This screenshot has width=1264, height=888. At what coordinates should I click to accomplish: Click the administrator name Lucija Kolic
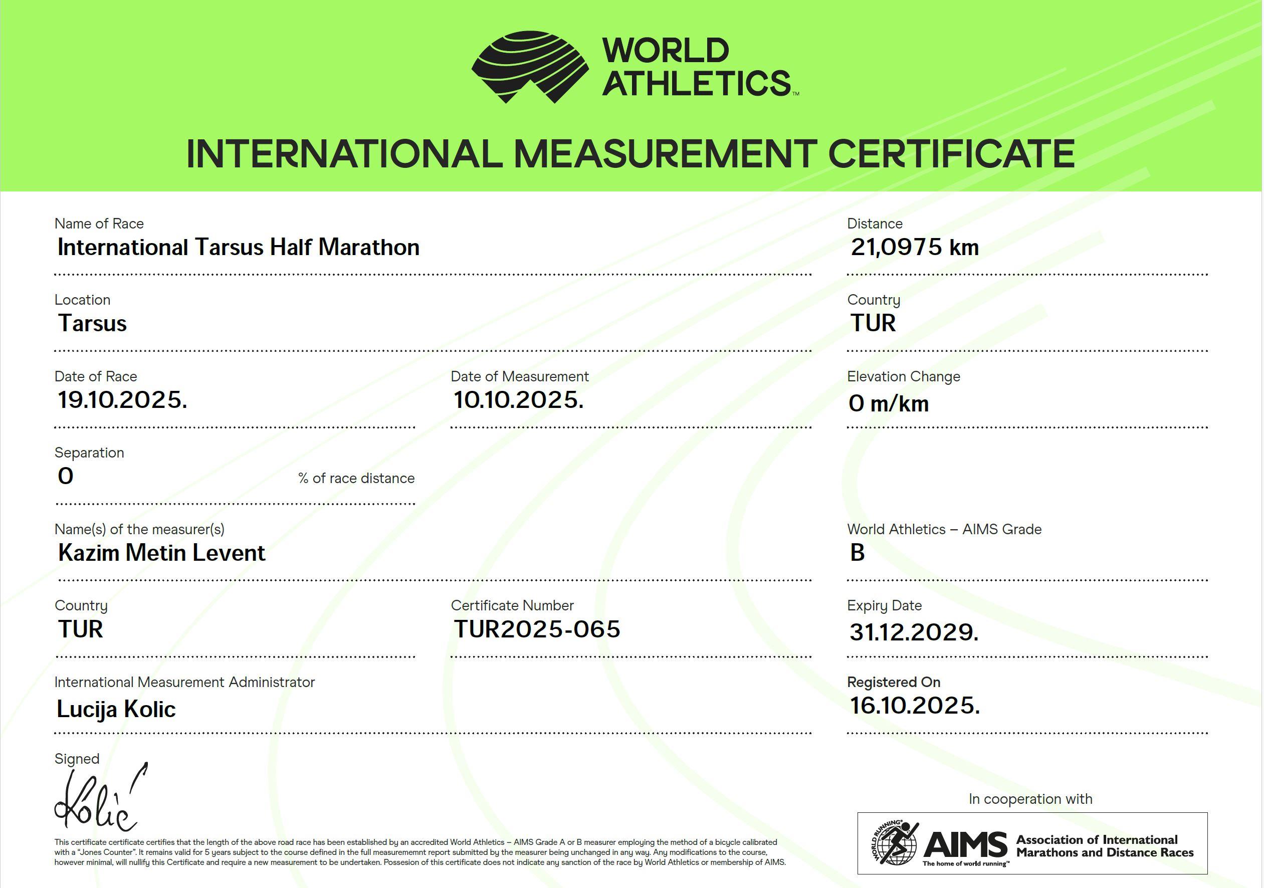click(116, 709)
